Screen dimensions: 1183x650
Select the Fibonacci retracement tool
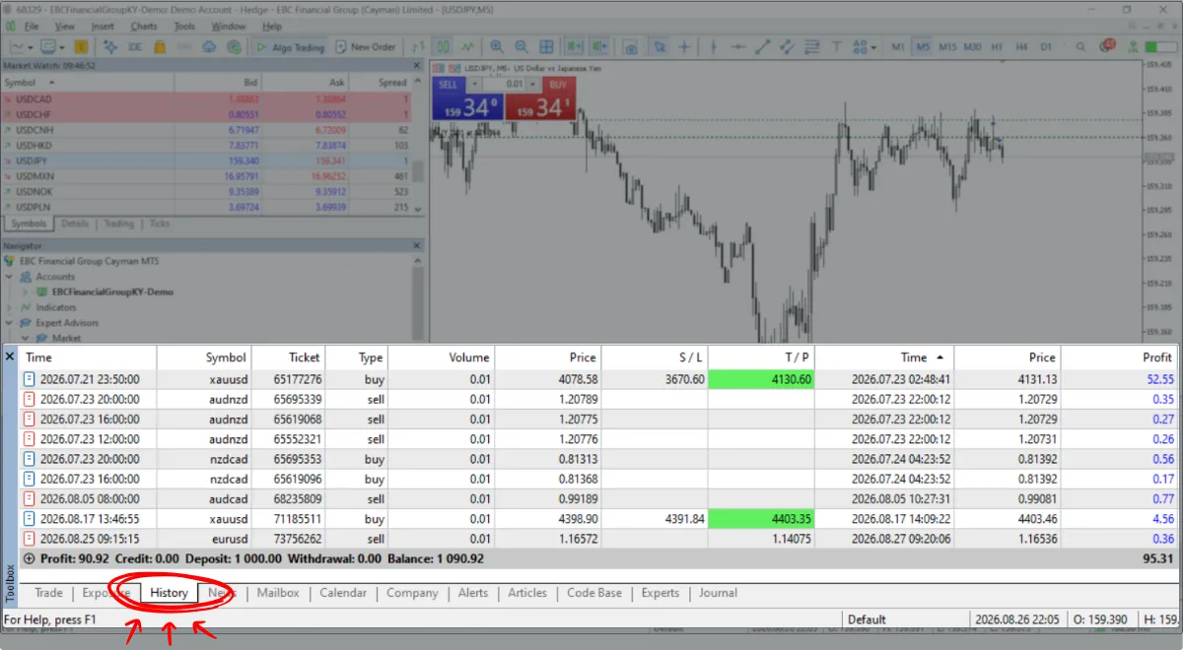pyautogui.click(x=811, y=46)
